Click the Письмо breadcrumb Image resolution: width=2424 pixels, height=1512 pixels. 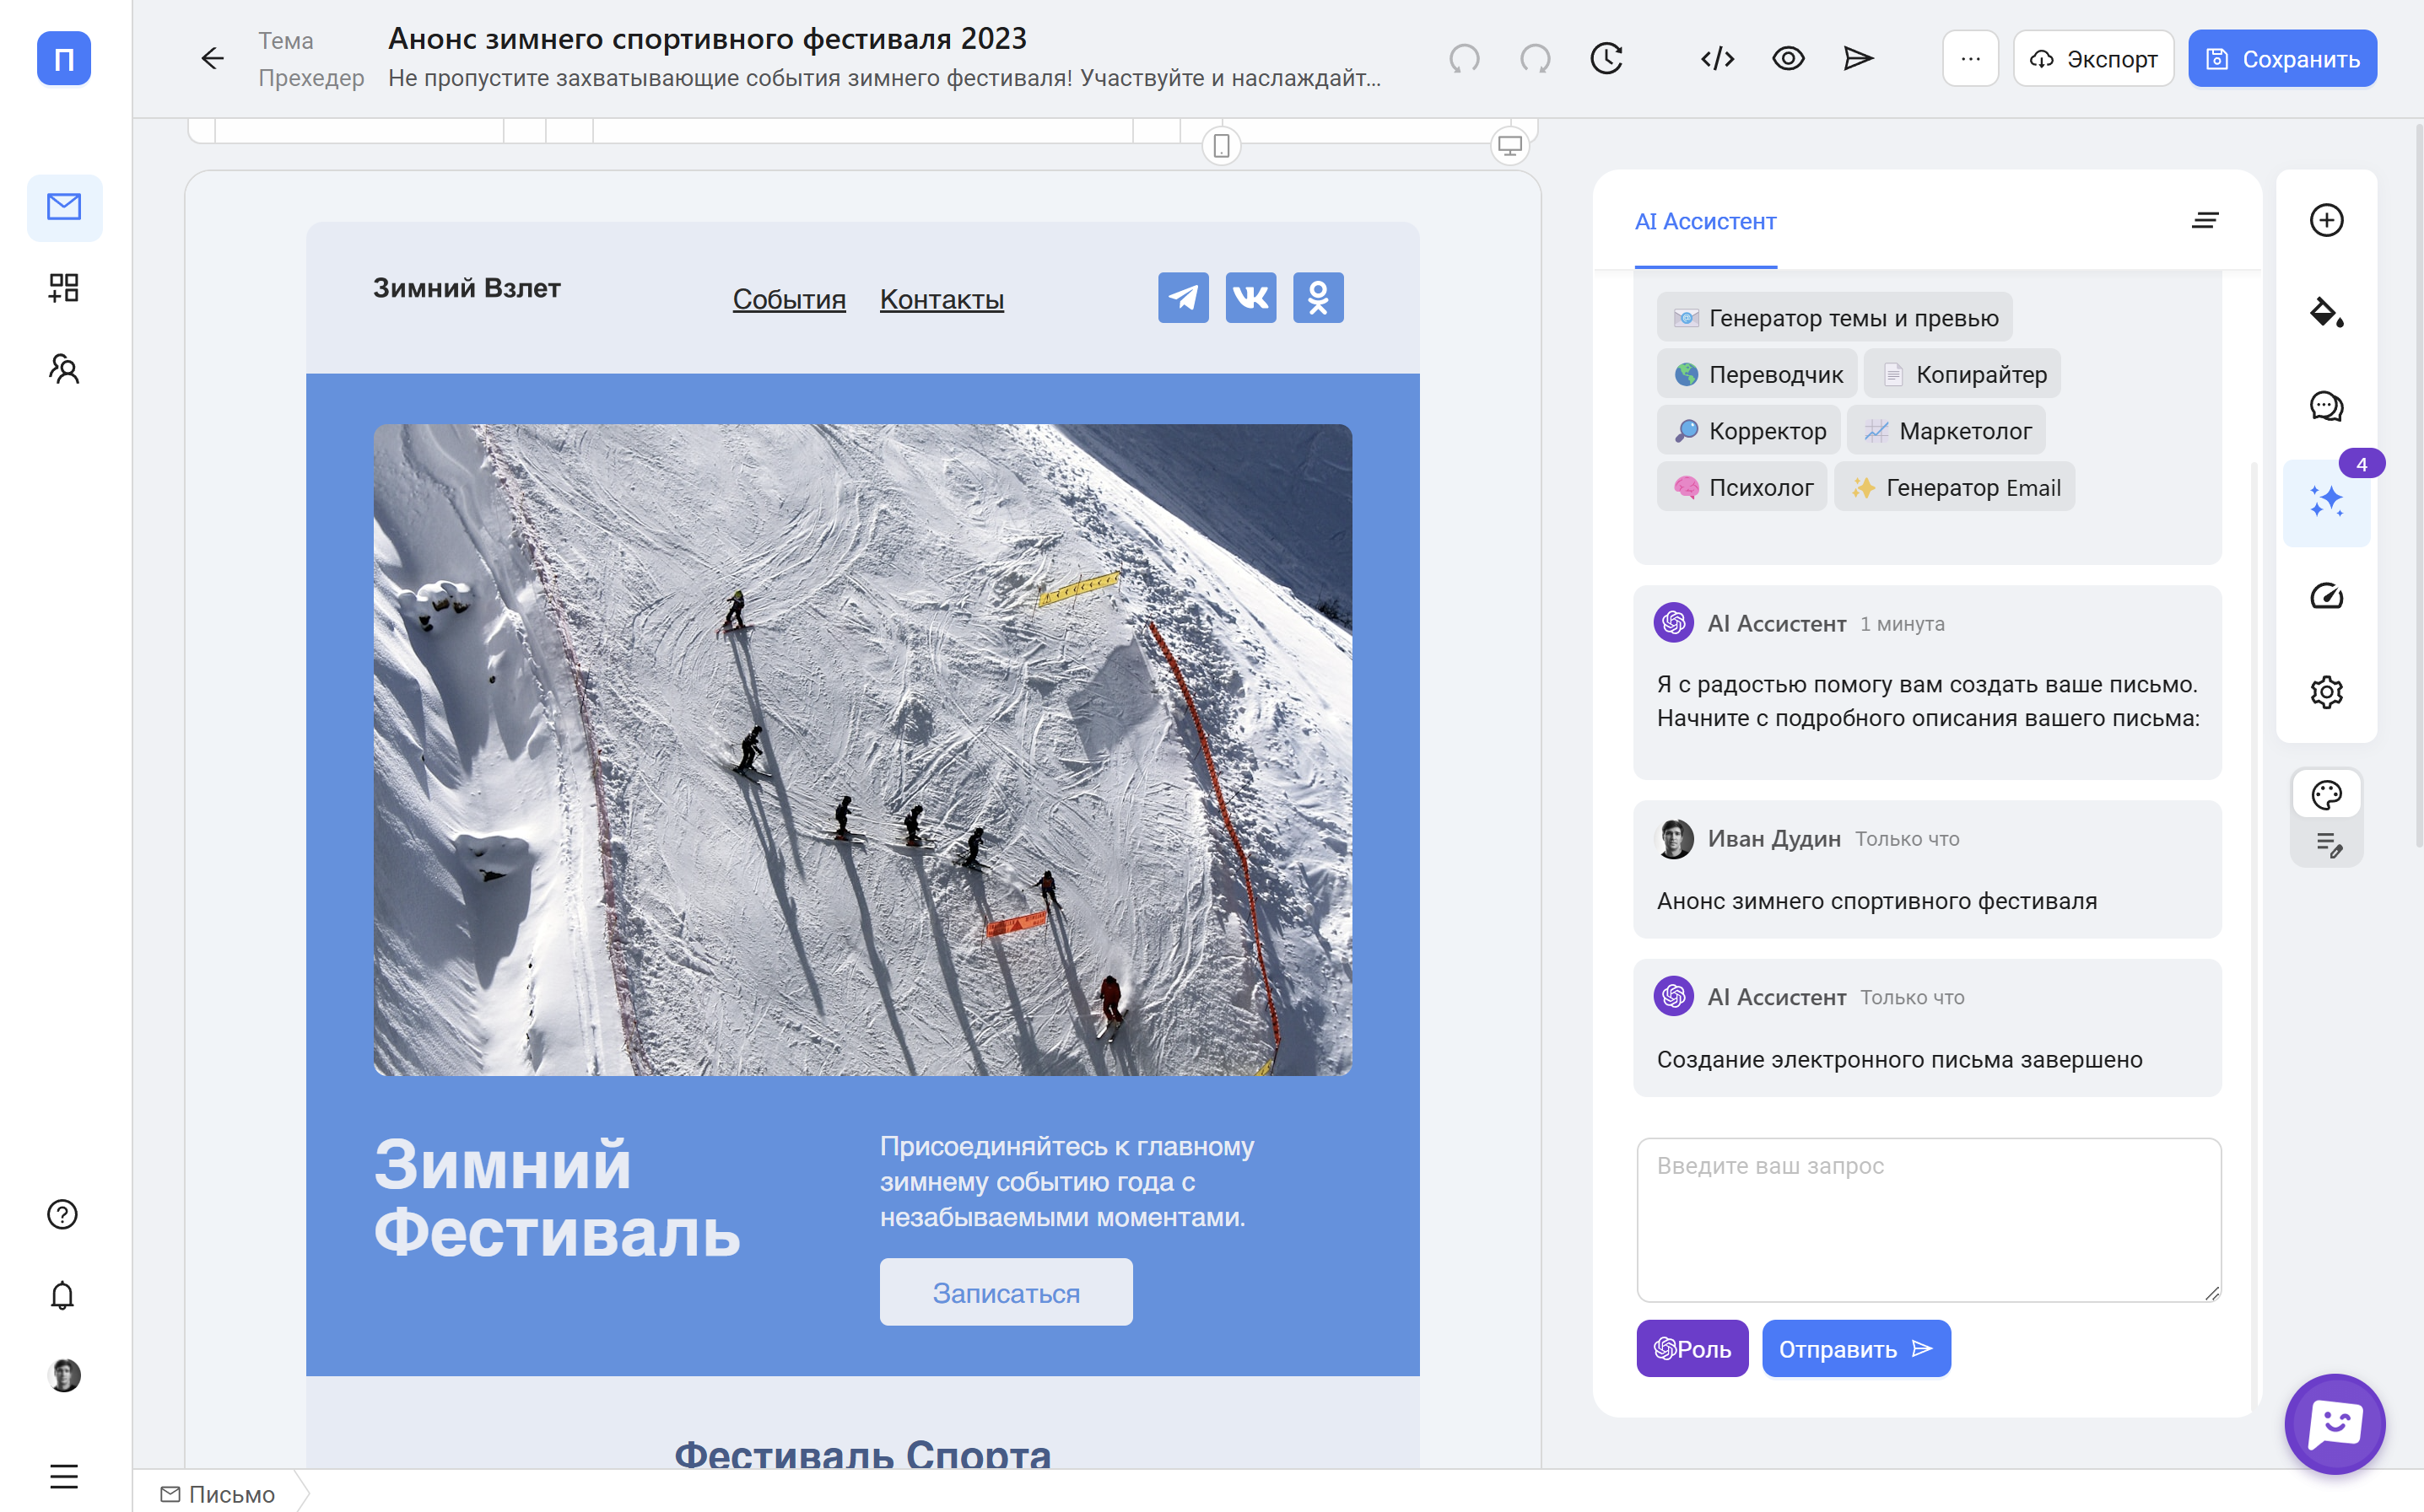point(218,1494)
